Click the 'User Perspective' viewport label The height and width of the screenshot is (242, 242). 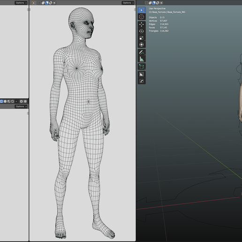tap(157, 8)
